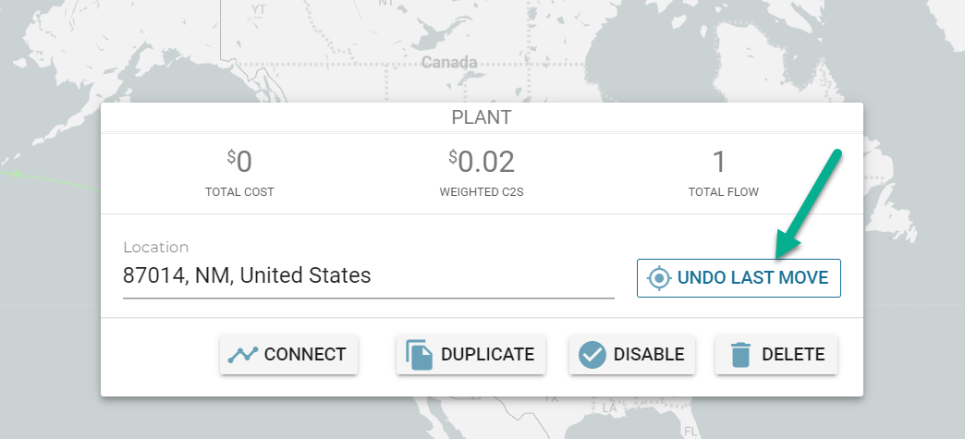Image resolution: width=965 pixels, height=439 pixels.
Task: Click the Location field showing 87014, NM
Action: [x=369, y=275]
